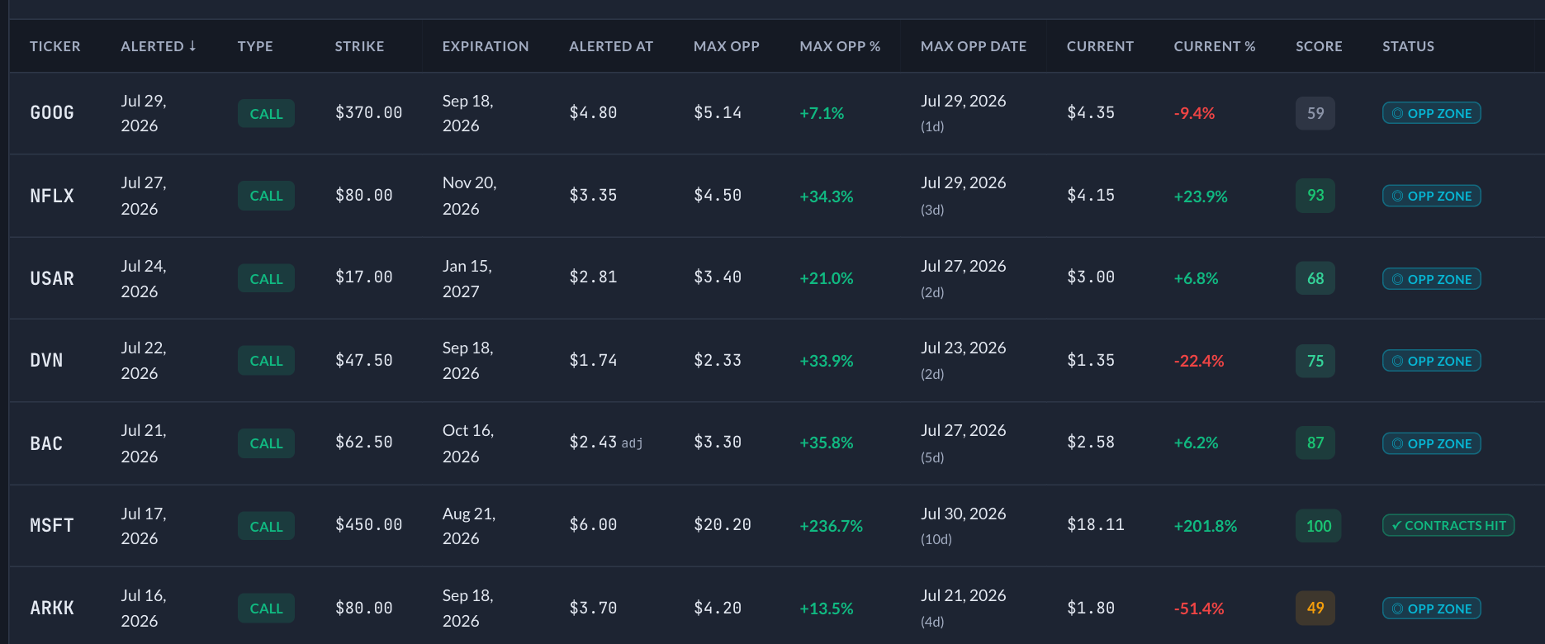Click the OPP ZONE status for USAR

point(1432,279)
